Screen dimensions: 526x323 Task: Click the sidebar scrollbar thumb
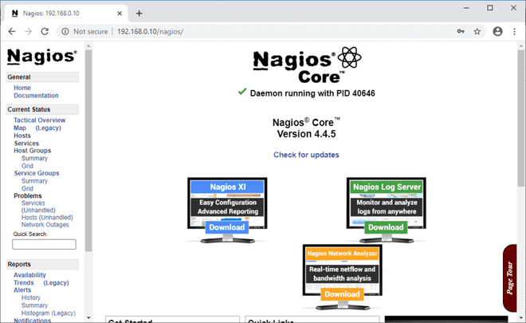pos(88,151)
